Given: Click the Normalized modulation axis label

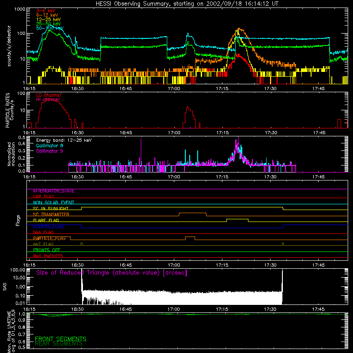Looking at the screenshot, I should 11,154.
